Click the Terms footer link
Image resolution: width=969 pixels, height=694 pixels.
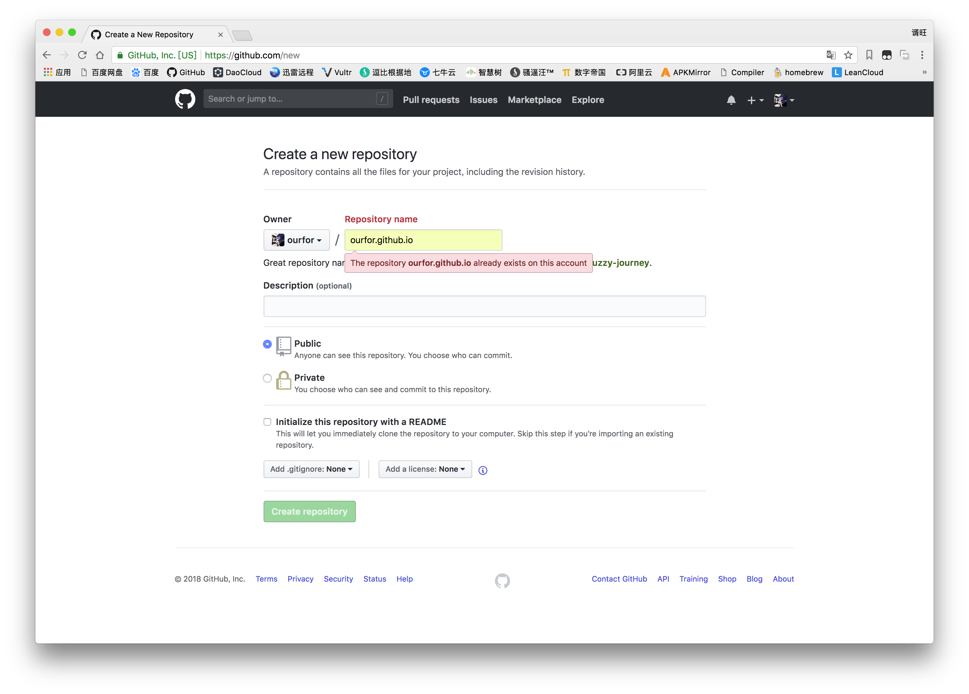(266, 578)
